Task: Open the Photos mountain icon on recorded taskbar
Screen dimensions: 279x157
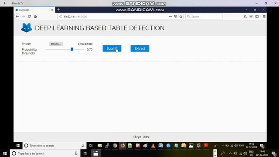Action: pos(191,146)
